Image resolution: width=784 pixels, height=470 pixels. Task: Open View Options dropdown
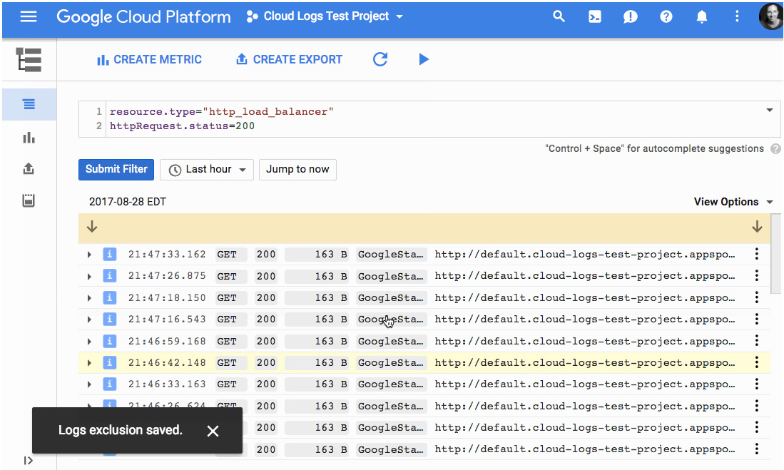(733, 202)
